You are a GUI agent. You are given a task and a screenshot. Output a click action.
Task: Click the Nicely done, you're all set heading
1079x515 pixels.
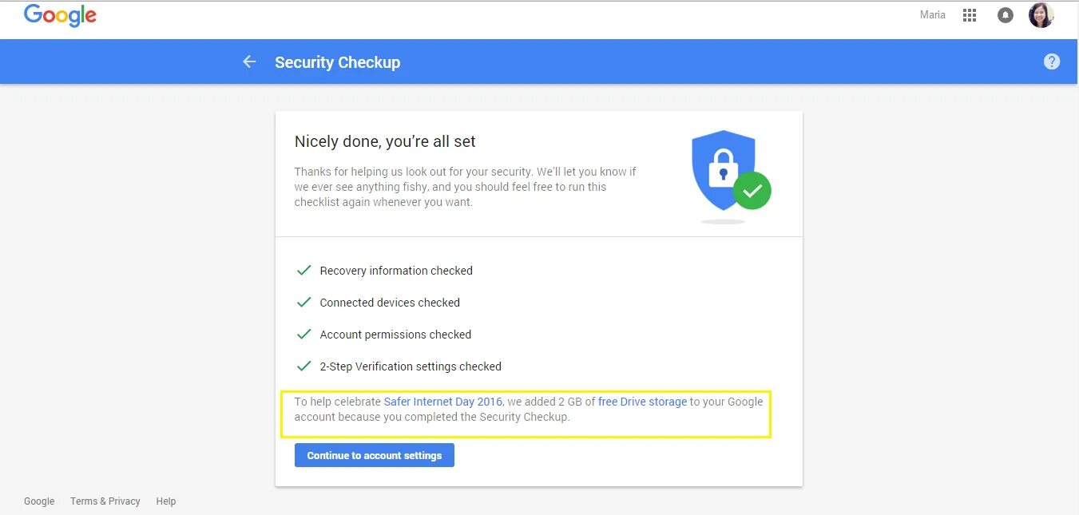click(385, 141)
